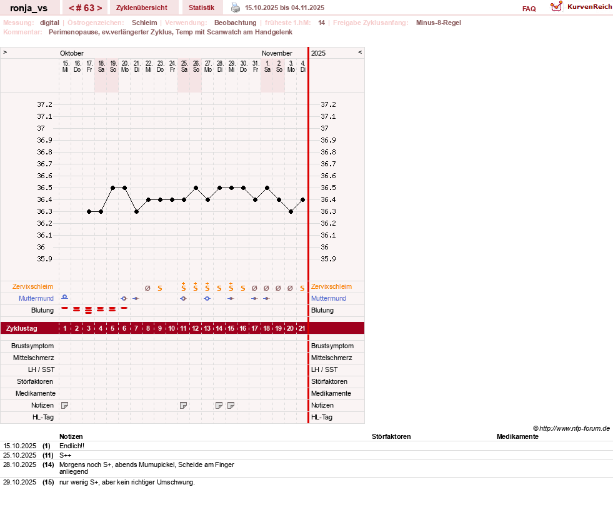Click the temperature point on 21 October

(x=136, y=212)
